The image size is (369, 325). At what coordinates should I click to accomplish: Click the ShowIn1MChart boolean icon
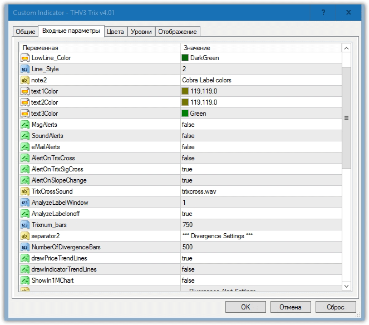[x=25, y=280]
